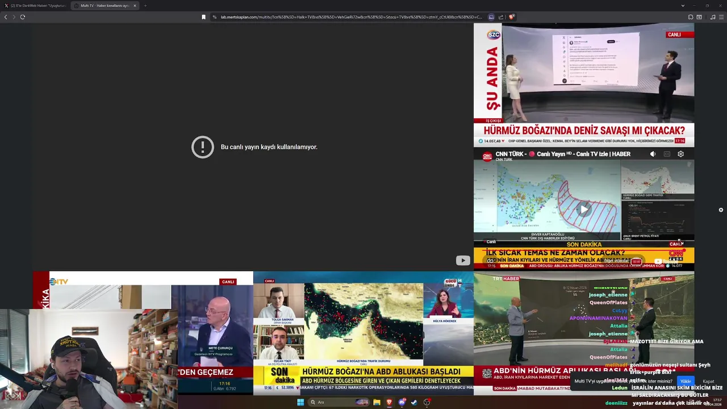Open OBS icon on taskbar
The height and width of the screenshot is (409, 727).
(427, 402)
